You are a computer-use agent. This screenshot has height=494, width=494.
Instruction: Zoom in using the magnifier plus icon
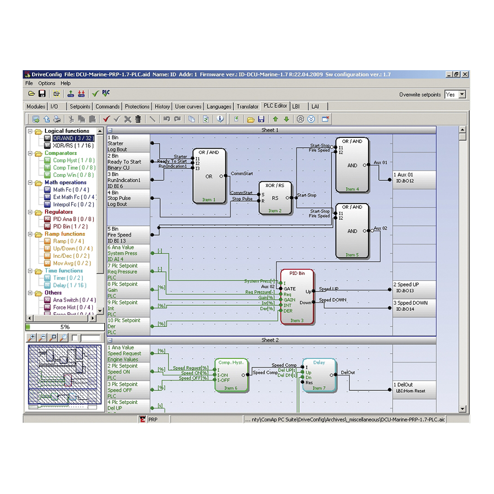(32, 337)
